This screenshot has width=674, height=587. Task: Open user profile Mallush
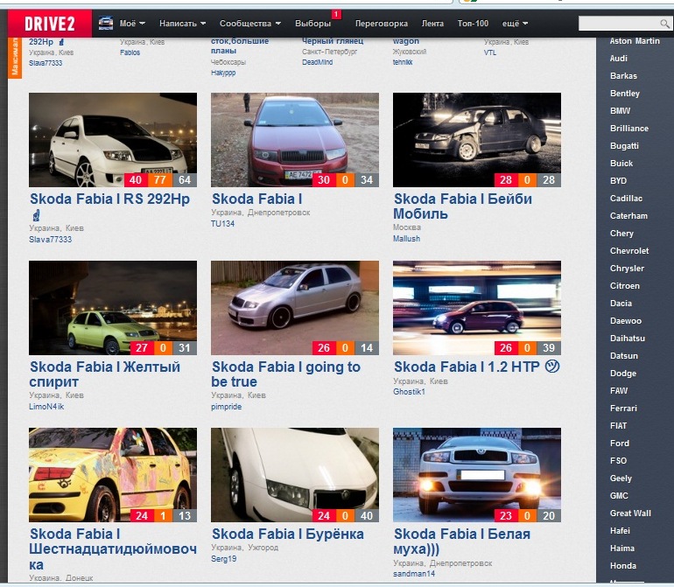pos(406,239)
